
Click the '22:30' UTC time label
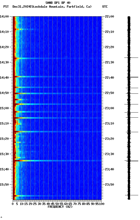110,62
